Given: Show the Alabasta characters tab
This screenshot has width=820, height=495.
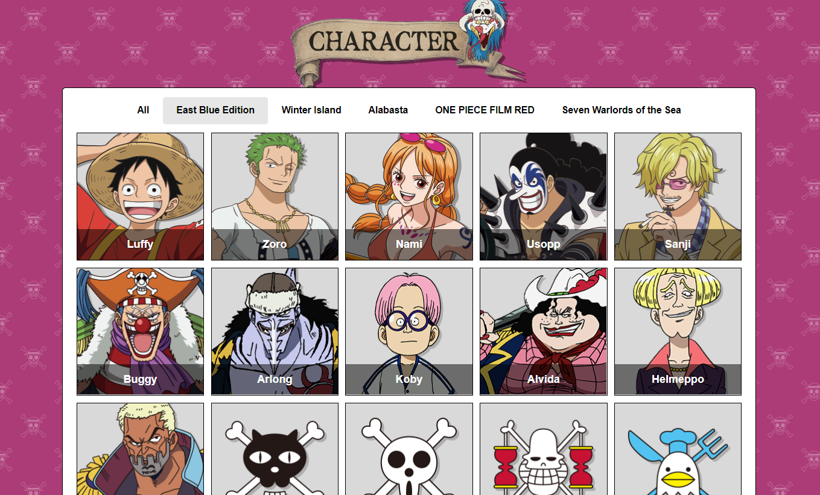Looking at the screenshot, I should pyautogui.click(x=388, y=110).
